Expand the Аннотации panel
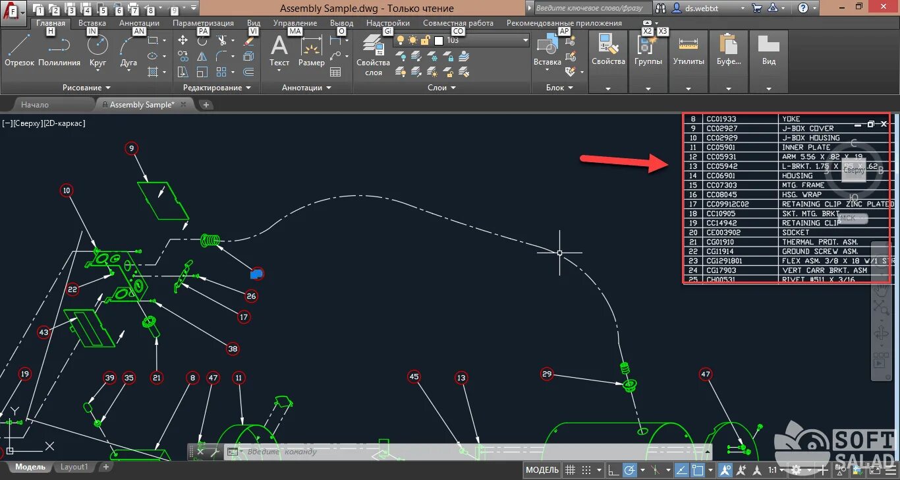This screenshot has height=480, width=900. (306, 88)
